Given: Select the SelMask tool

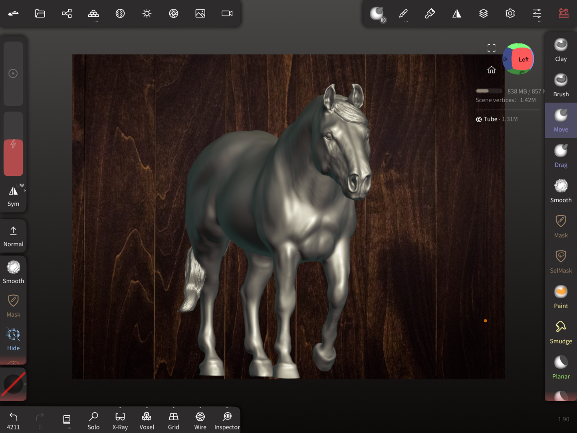Looking at the screenshot, I should pyautogui.click(x=561, y=262).
